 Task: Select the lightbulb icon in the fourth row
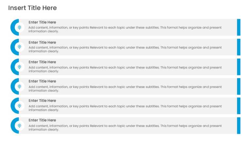[19, 86]
